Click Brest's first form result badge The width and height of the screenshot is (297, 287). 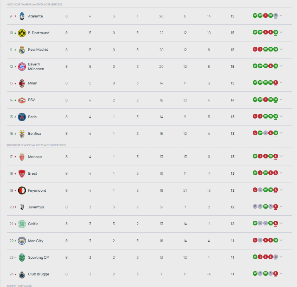(x=255, y=174)
